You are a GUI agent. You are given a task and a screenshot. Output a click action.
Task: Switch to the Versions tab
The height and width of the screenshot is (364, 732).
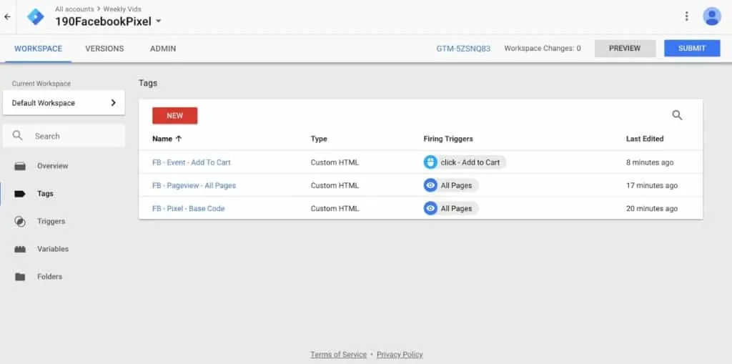[104, 49]
